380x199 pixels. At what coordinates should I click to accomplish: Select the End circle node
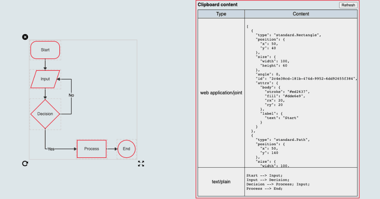tap(126, 149)
